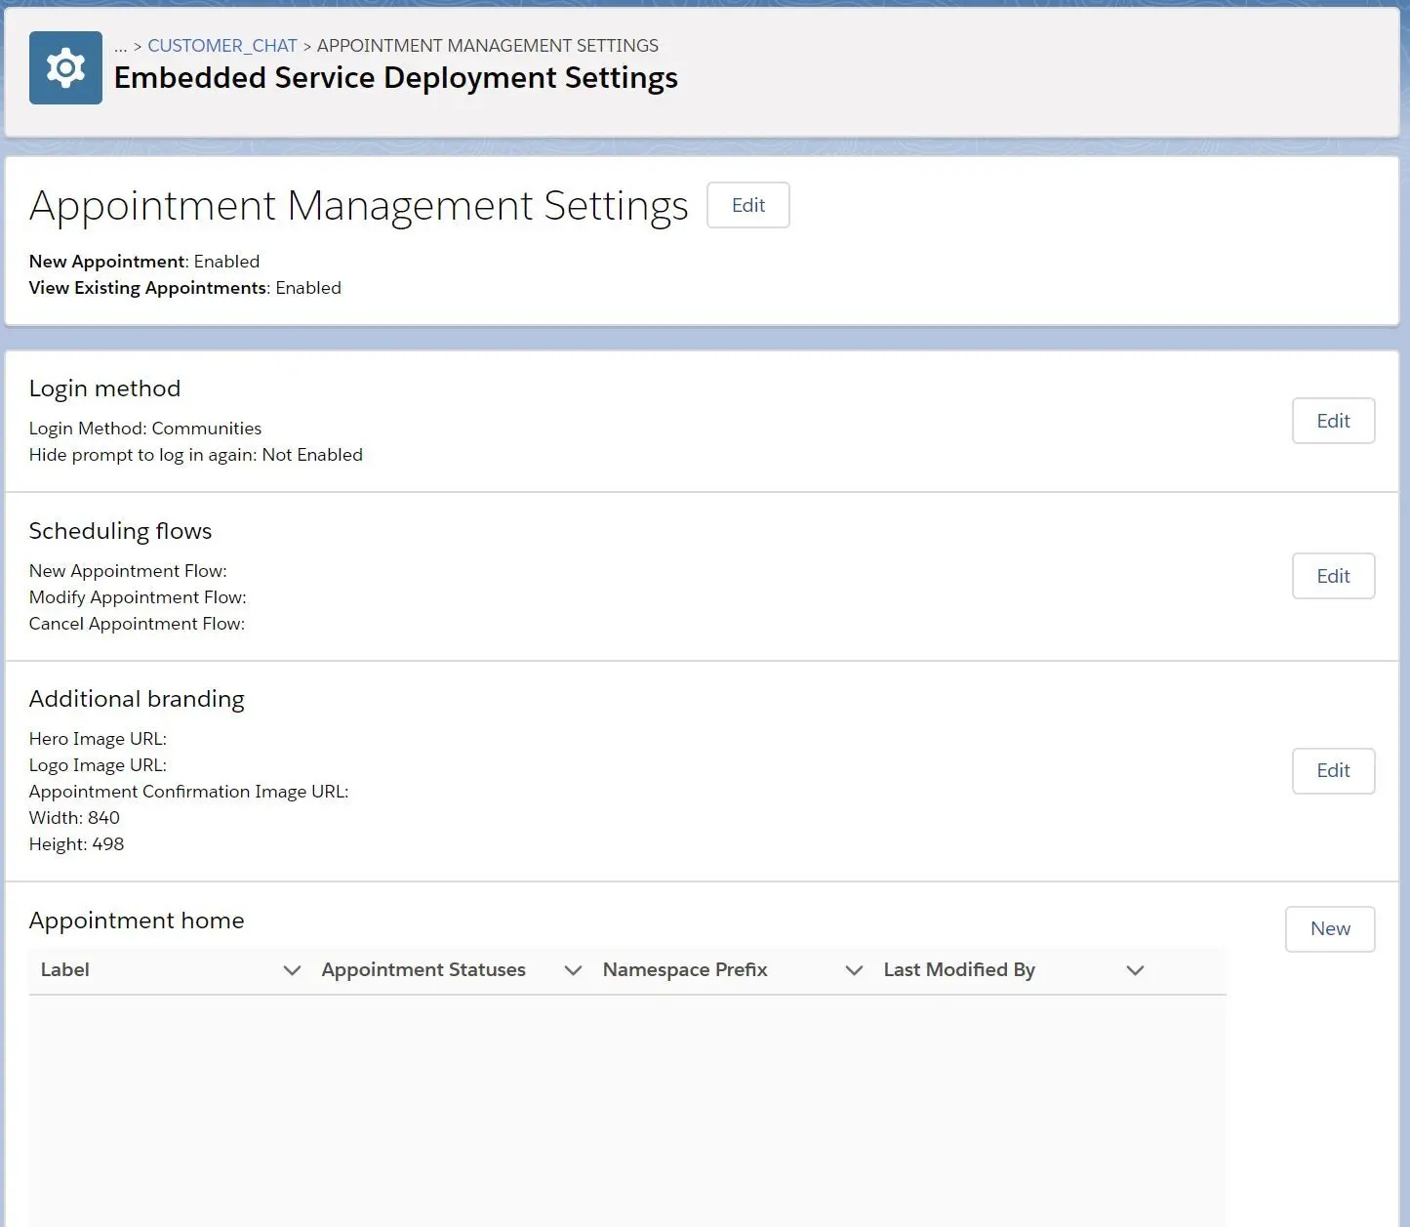The width and height of the screenshot is (1410, 1227).
Task: Click 'Height: 498' value
Action: click(x=76, y=844)
